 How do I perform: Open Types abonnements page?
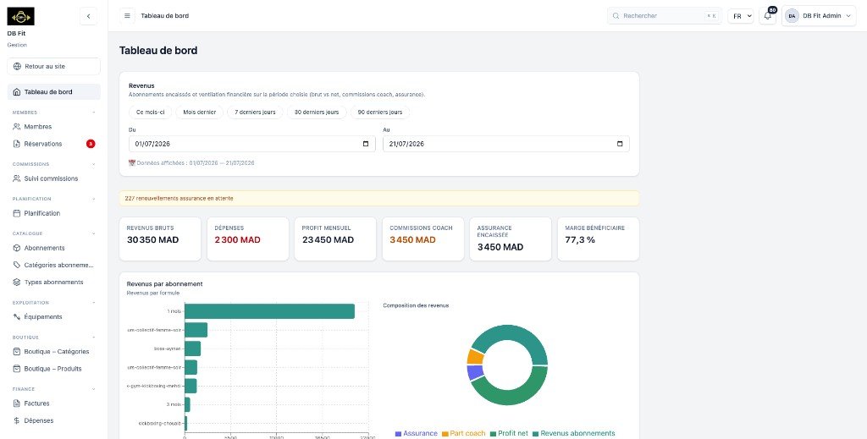(x=53, y=283)
